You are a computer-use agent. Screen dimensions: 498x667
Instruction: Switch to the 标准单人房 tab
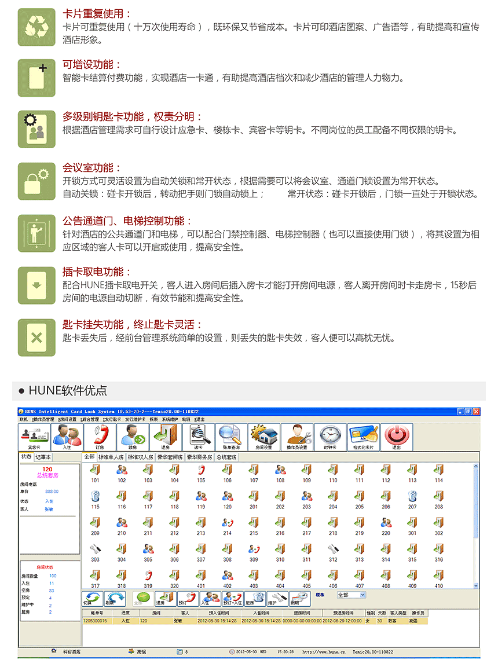tap(111, 457)
